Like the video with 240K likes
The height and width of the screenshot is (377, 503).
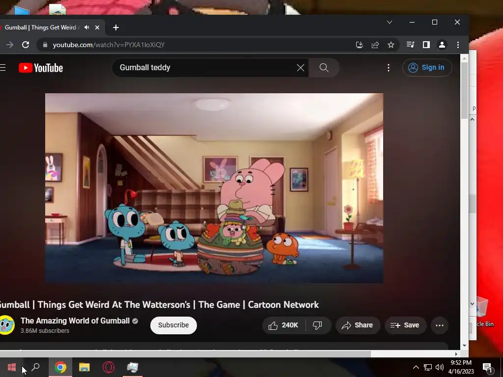coord(284,325)
